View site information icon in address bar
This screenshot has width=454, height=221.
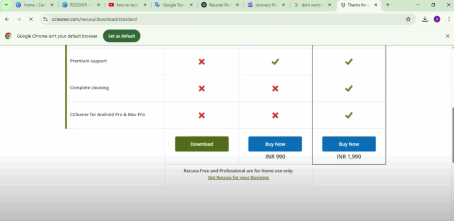[x=46, y=20]
